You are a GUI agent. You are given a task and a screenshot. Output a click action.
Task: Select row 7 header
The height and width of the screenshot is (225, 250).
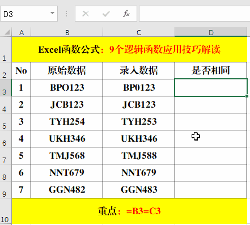click(6, 155)
